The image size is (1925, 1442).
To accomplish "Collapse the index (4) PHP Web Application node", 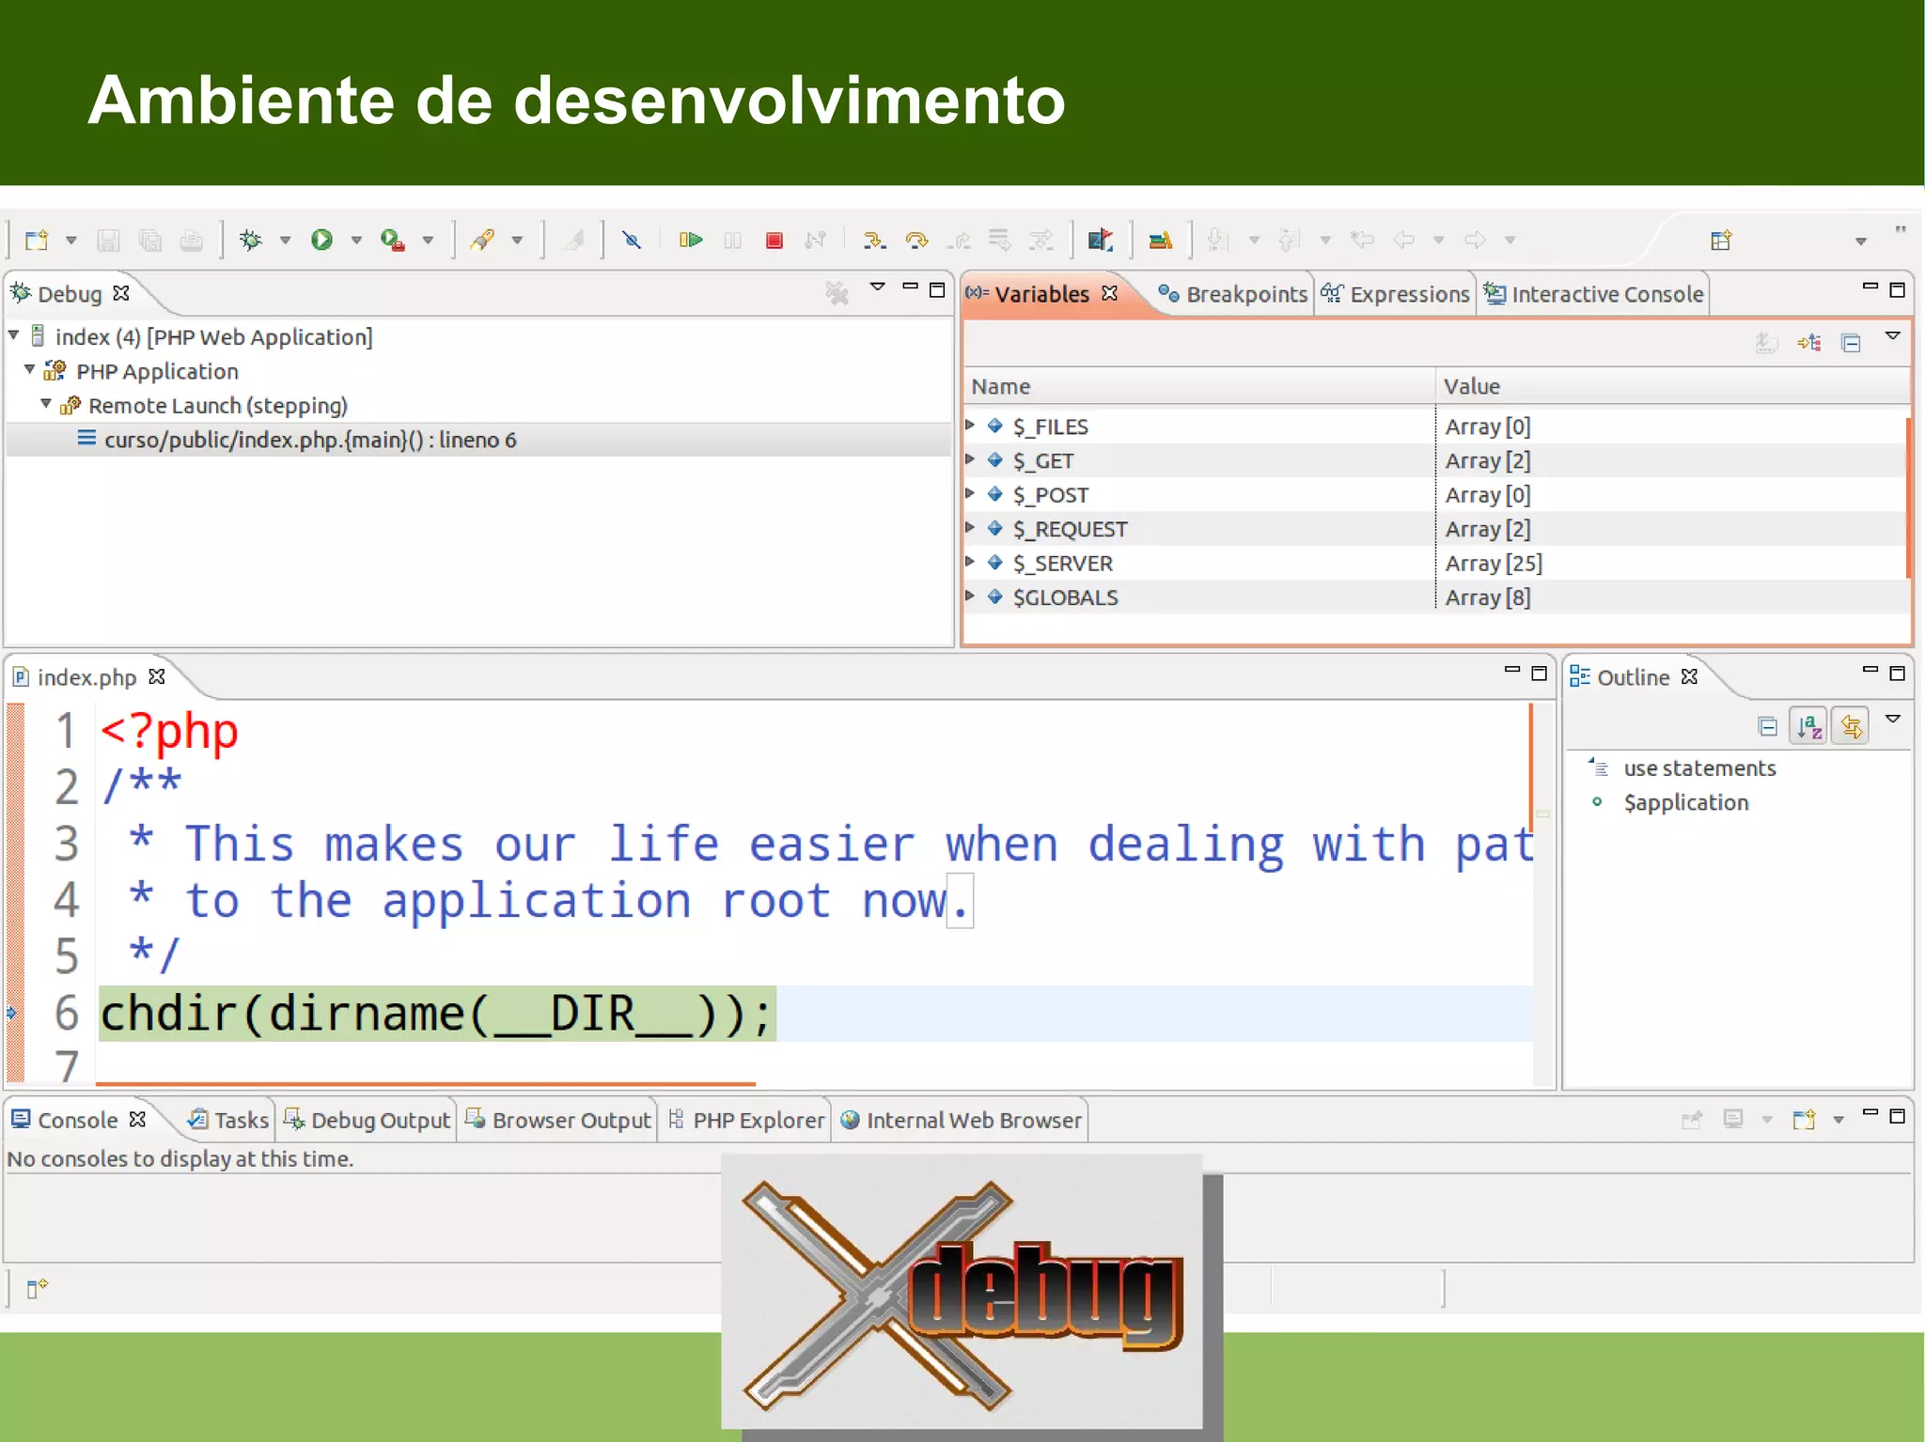I will (14, 334).
